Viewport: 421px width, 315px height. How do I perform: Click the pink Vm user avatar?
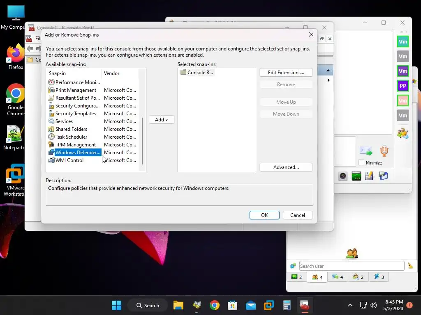pyautogui.click(x=403, y=100)
